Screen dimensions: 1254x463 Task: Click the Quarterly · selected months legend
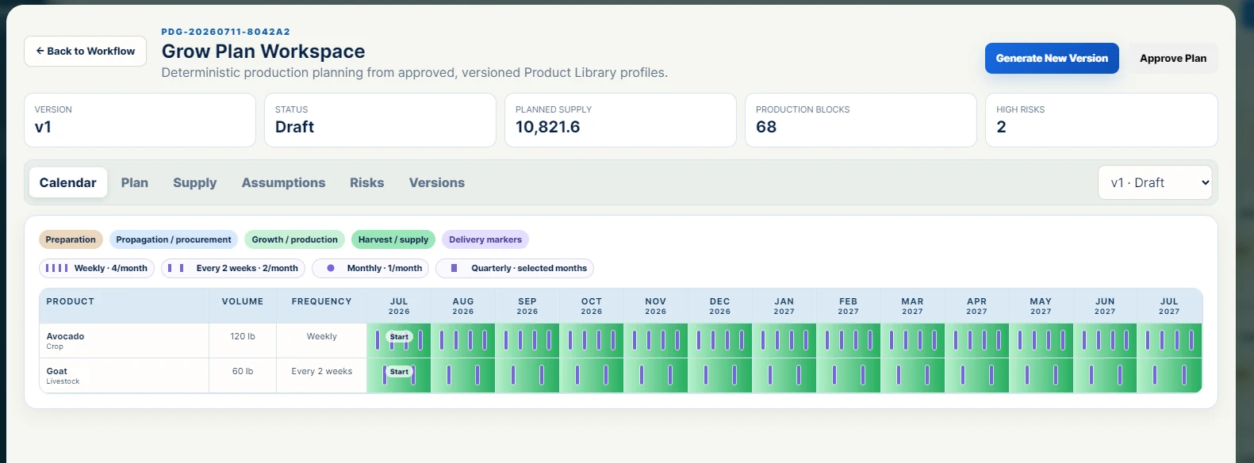pos(515,268)
